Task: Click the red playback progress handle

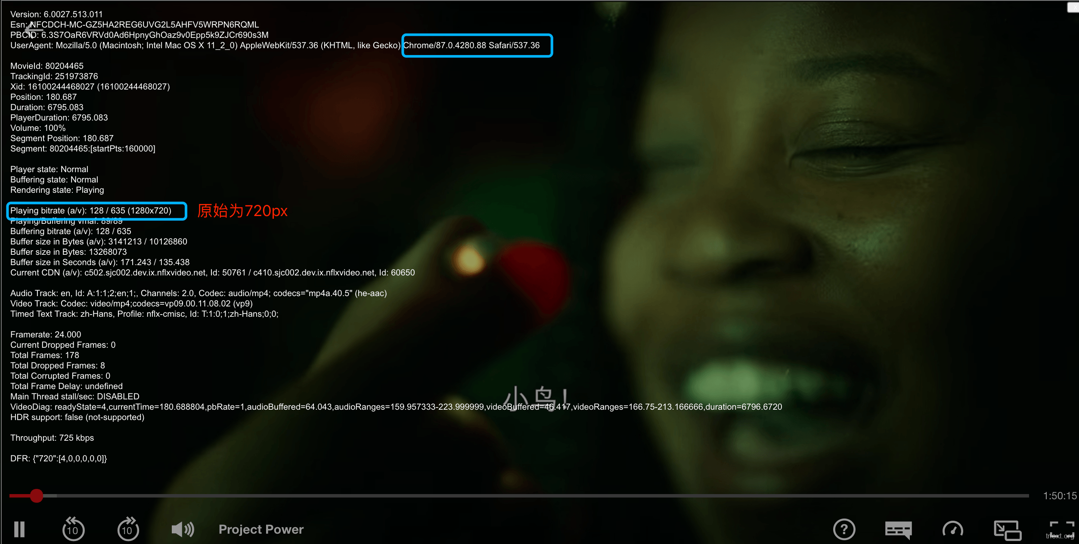Action: click(37, 496)
